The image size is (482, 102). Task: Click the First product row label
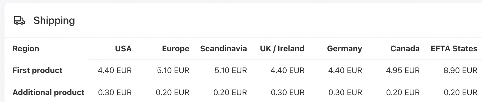(x=38, y=70)
